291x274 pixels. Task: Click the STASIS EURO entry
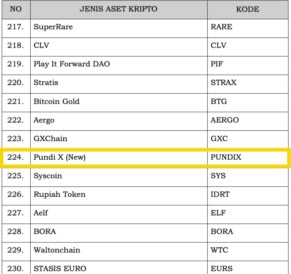click(x=60, y=269)
